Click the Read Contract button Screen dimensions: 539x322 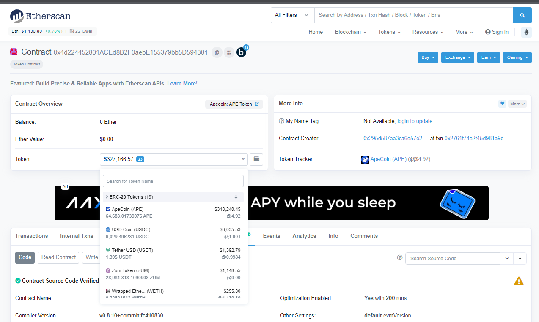click(58, 257)
